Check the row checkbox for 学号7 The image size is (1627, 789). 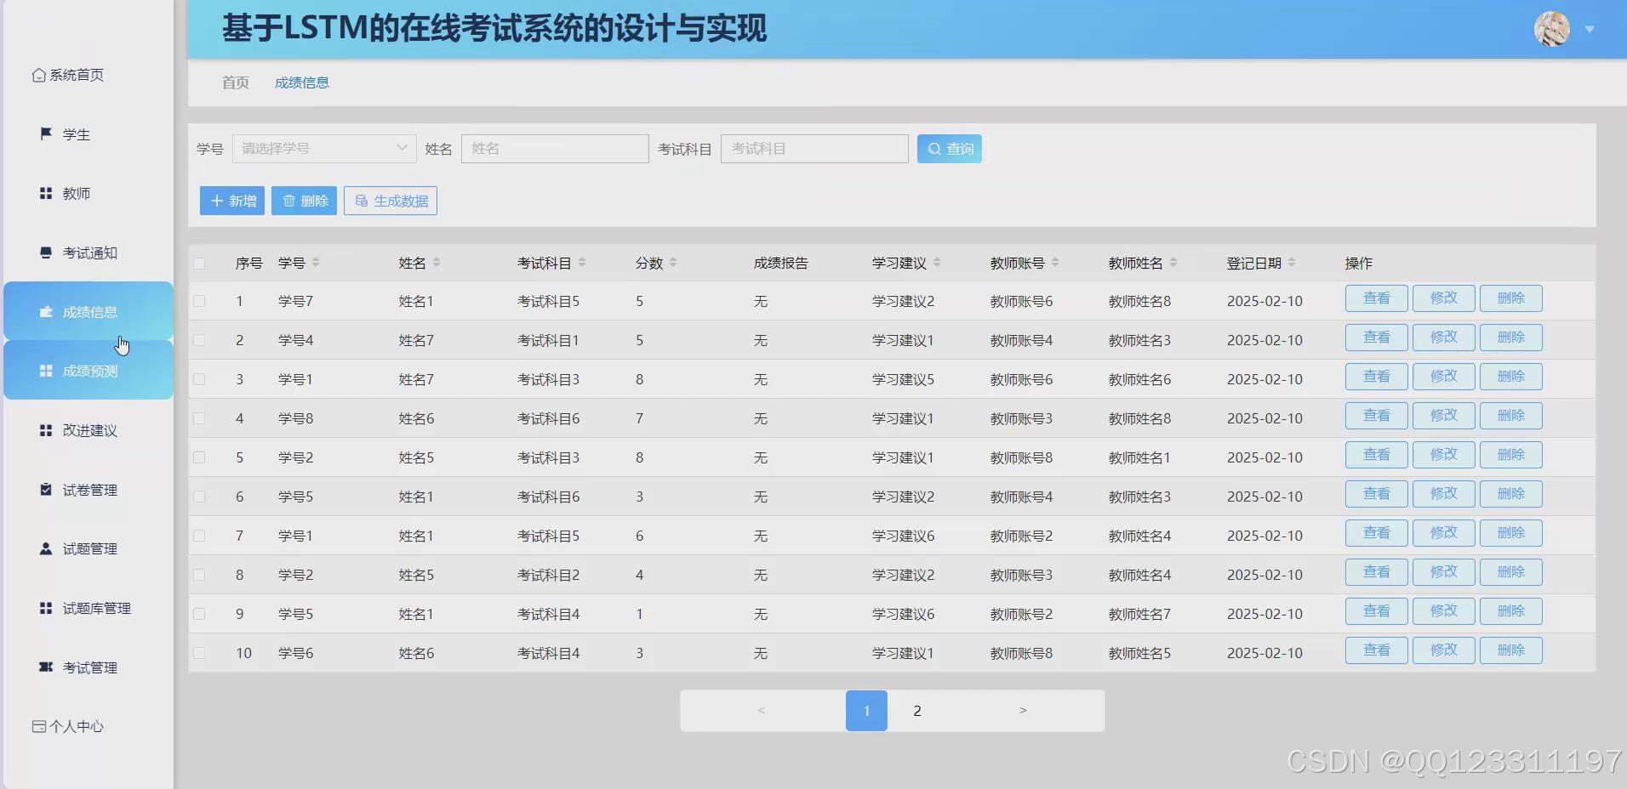point(201,301)
